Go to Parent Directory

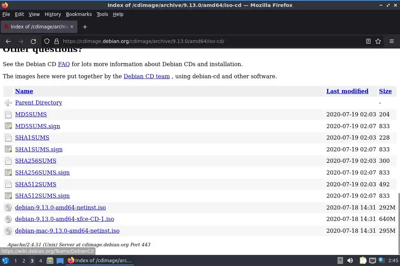(x=39, y=103)
